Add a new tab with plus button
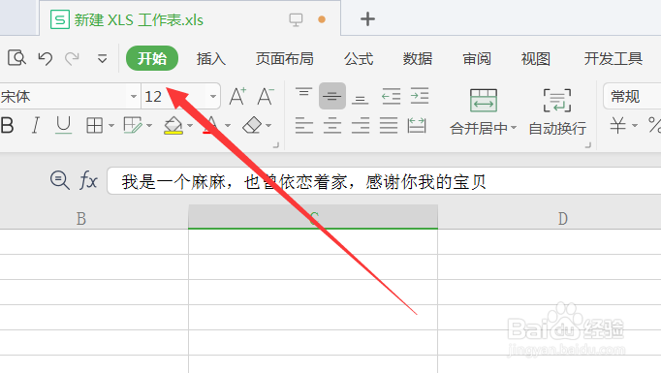Screen dimensions: 661x373 (x=367, y=19)
